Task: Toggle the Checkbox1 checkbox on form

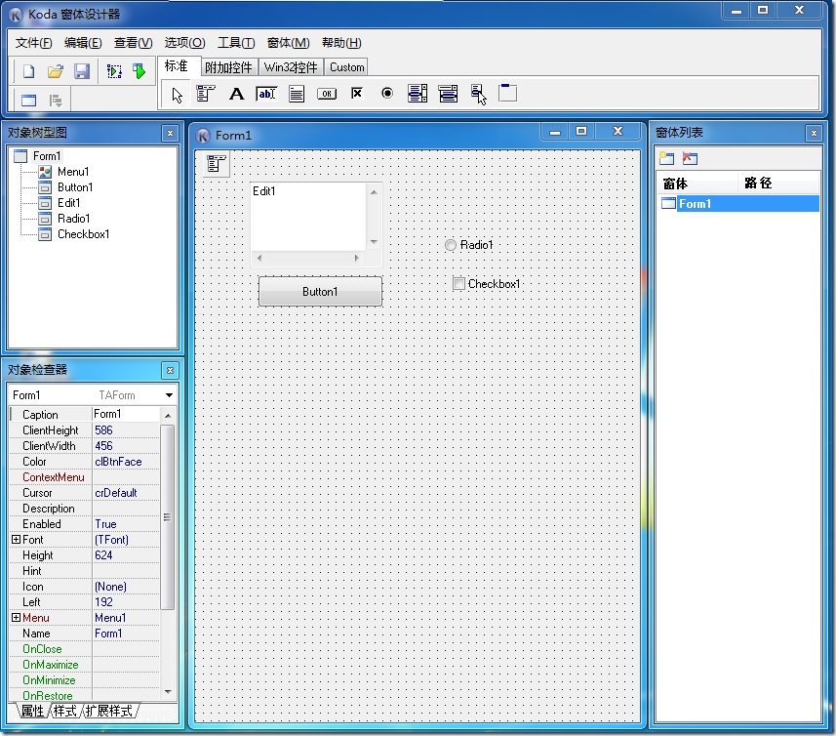Action: click(x=458, y=284)
